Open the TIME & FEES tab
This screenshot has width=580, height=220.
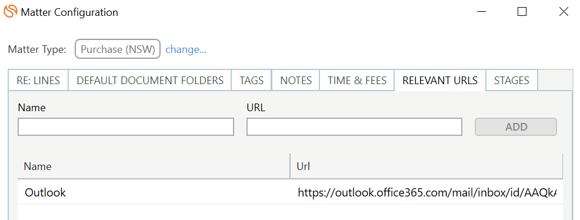pos(357,80)
